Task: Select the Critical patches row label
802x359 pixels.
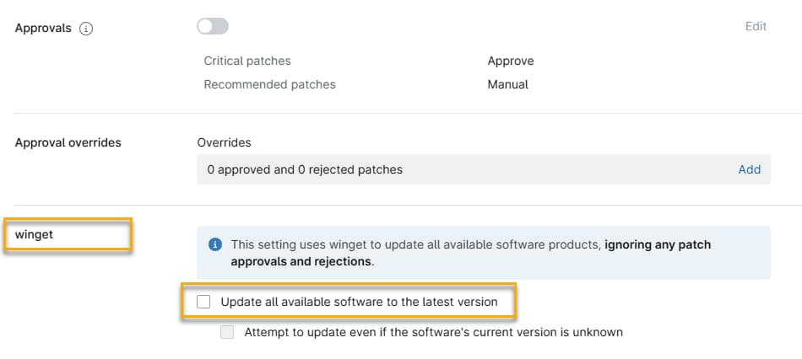Action: (247, 61)
